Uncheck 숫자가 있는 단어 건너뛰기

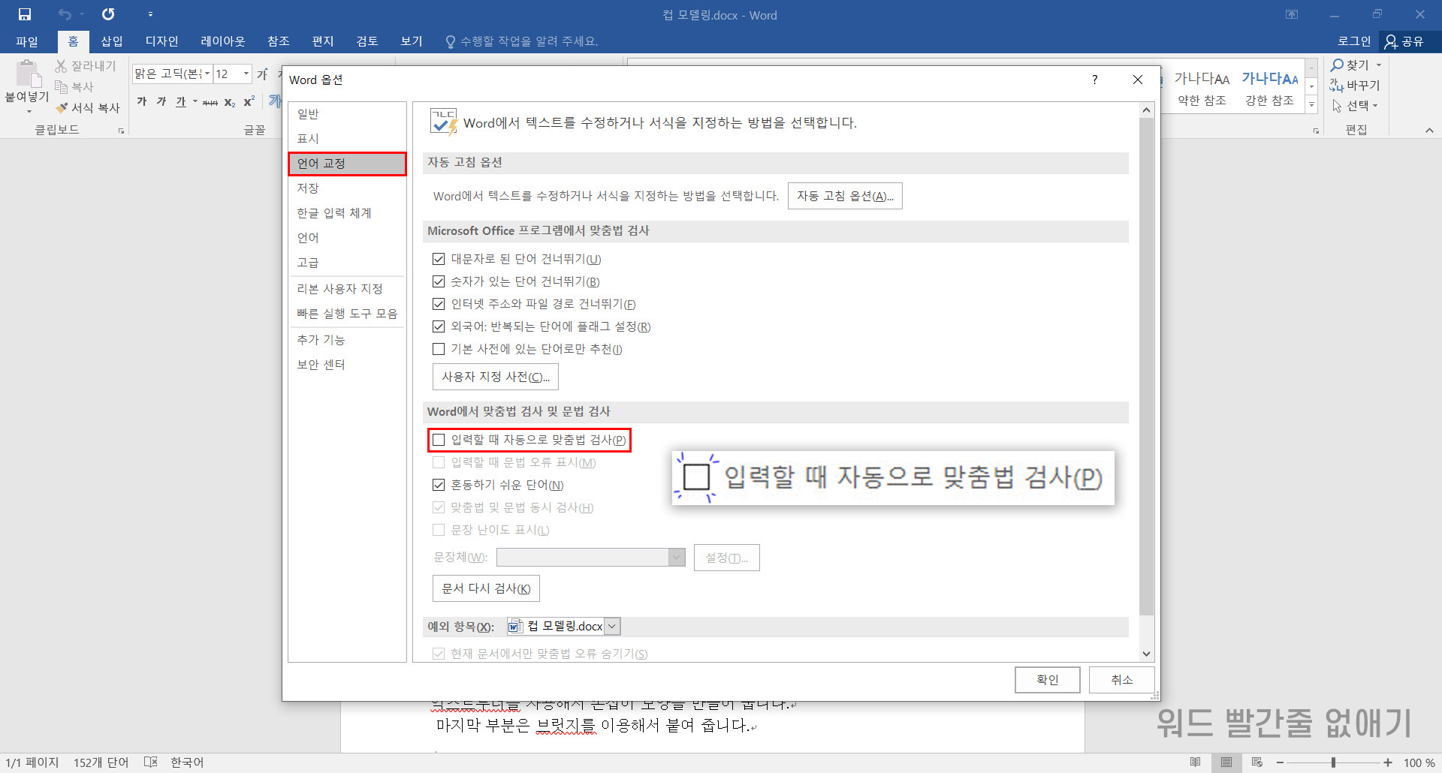439,281
